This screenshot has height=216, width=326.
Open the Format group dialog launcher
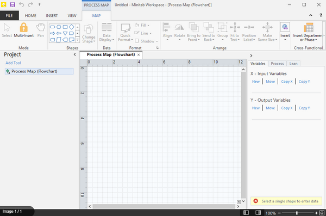(x=157, y=48)
